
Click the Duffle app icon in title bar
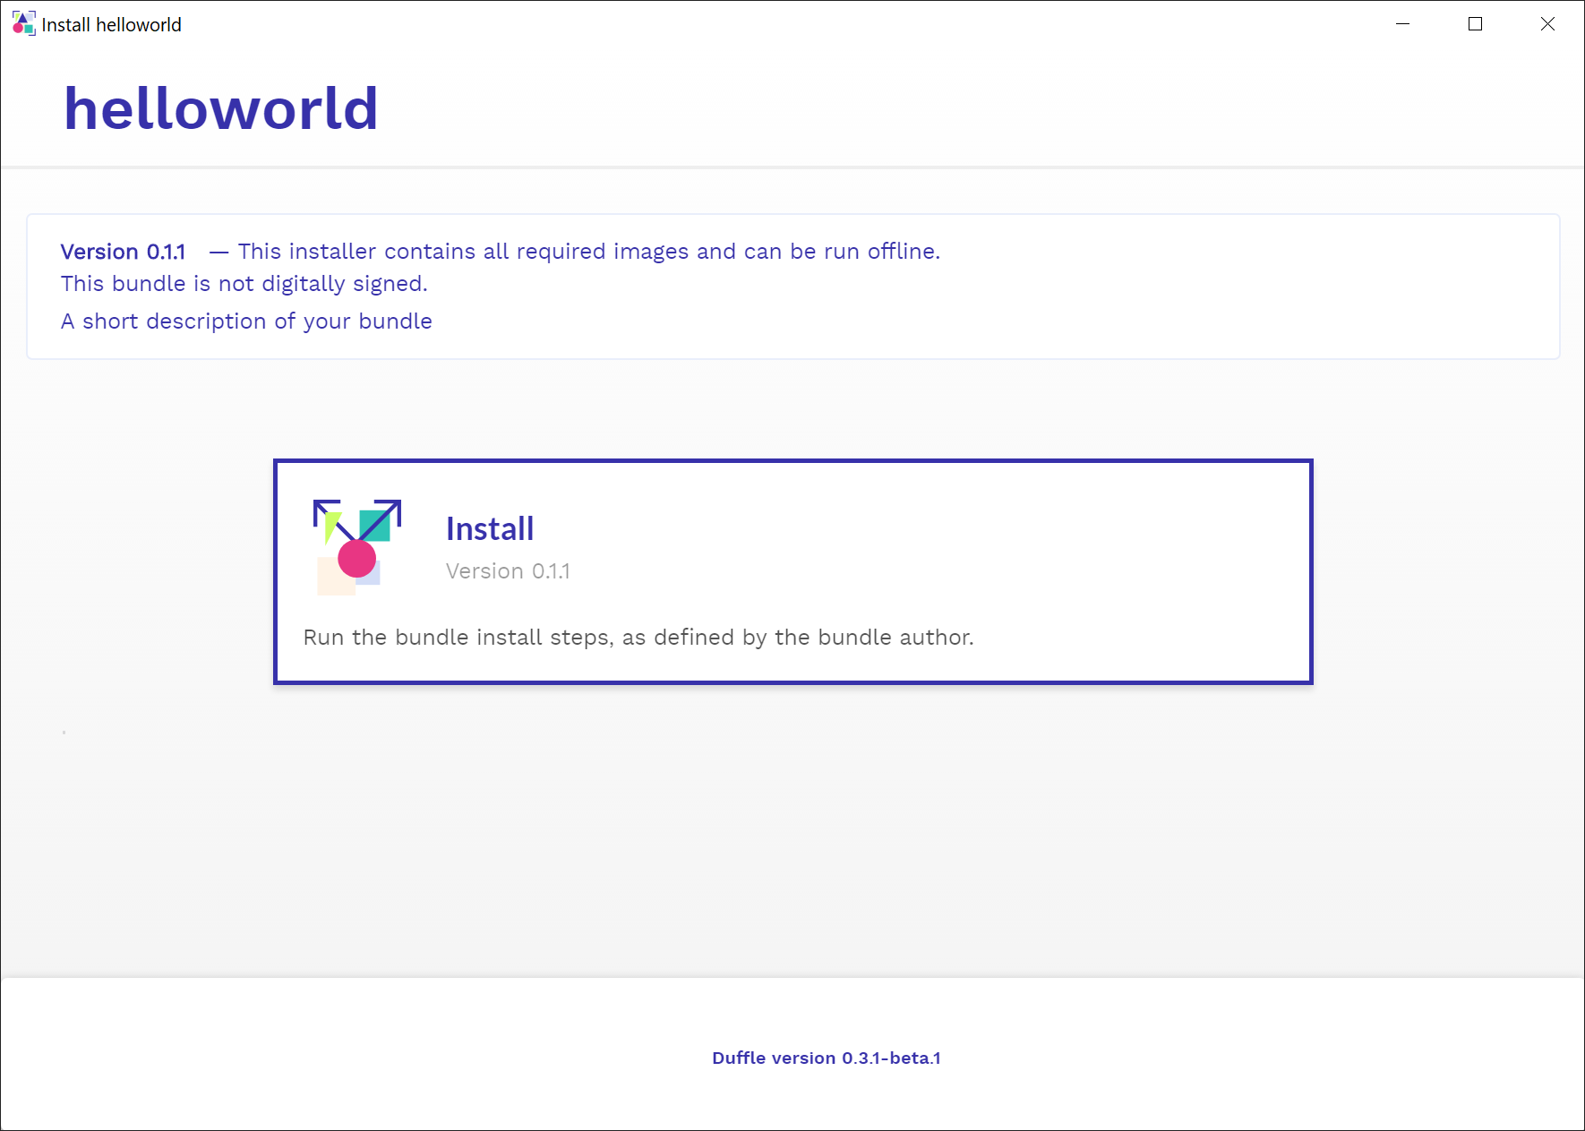point(23,24)
